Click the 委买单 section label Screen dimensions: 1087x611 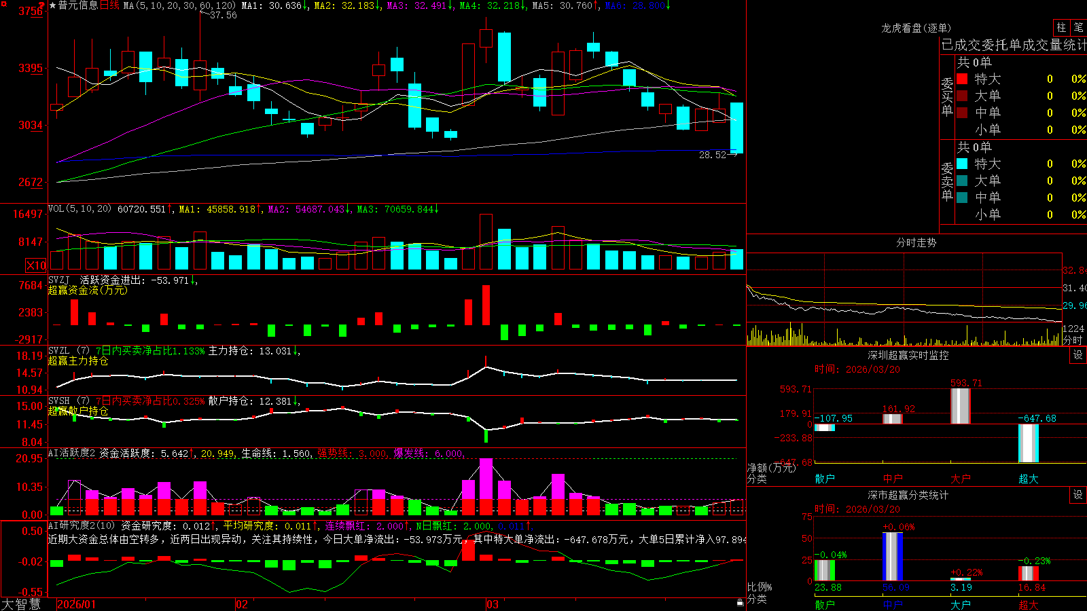(947, 96)
